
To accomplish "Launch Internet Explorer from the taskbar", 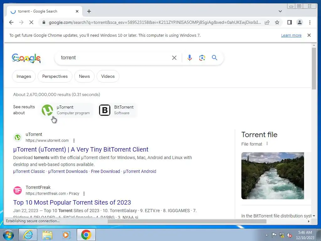I will (x=28, y=235).
